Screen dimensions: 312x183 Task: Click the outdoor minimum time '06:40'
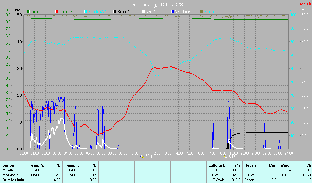[x=35, y=170]
